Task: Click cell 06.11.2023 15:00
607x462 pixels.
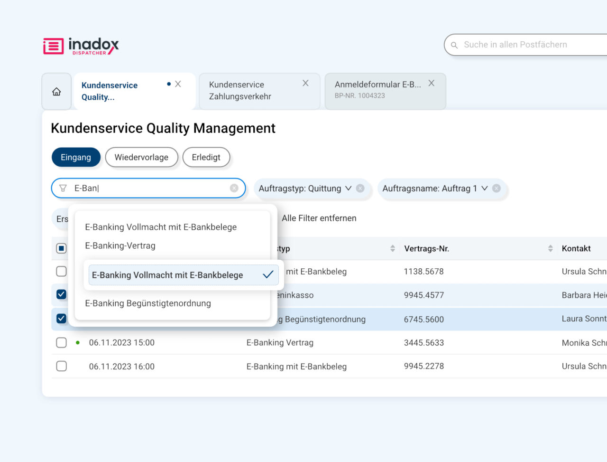Action: coord(122,342)
